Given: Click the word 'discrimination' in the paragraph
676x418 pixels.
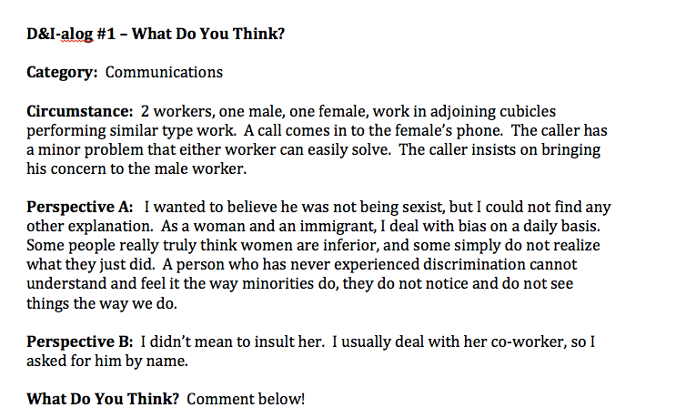Looking at the screenshot, I should pyautogui.click(x=474, y=264).
